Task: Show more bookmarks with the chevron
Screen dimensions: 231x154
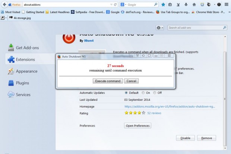Action: (229, 12)
